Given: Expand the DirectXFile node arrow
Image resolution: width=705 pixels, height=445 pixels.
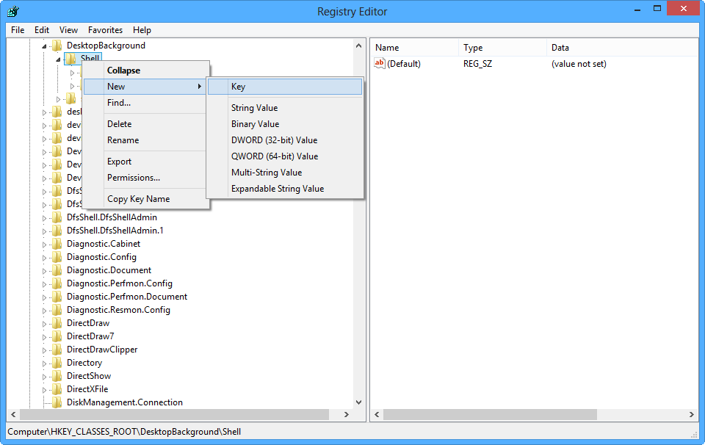Looking at the screenshot, I should tap(44, 390).
